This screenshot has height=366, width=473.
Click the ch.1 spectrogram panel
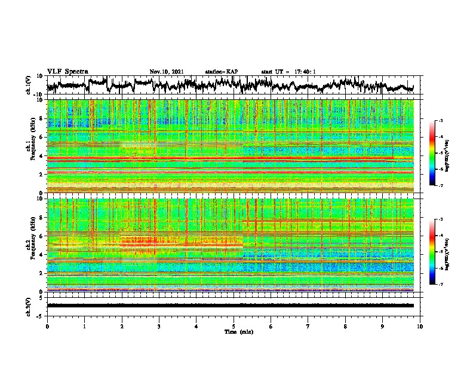(231, 146)
